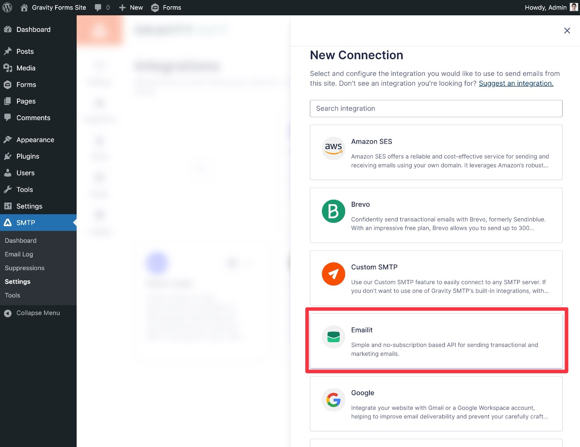
Task: Open Suppressions under SMTP
Action: 24,268
